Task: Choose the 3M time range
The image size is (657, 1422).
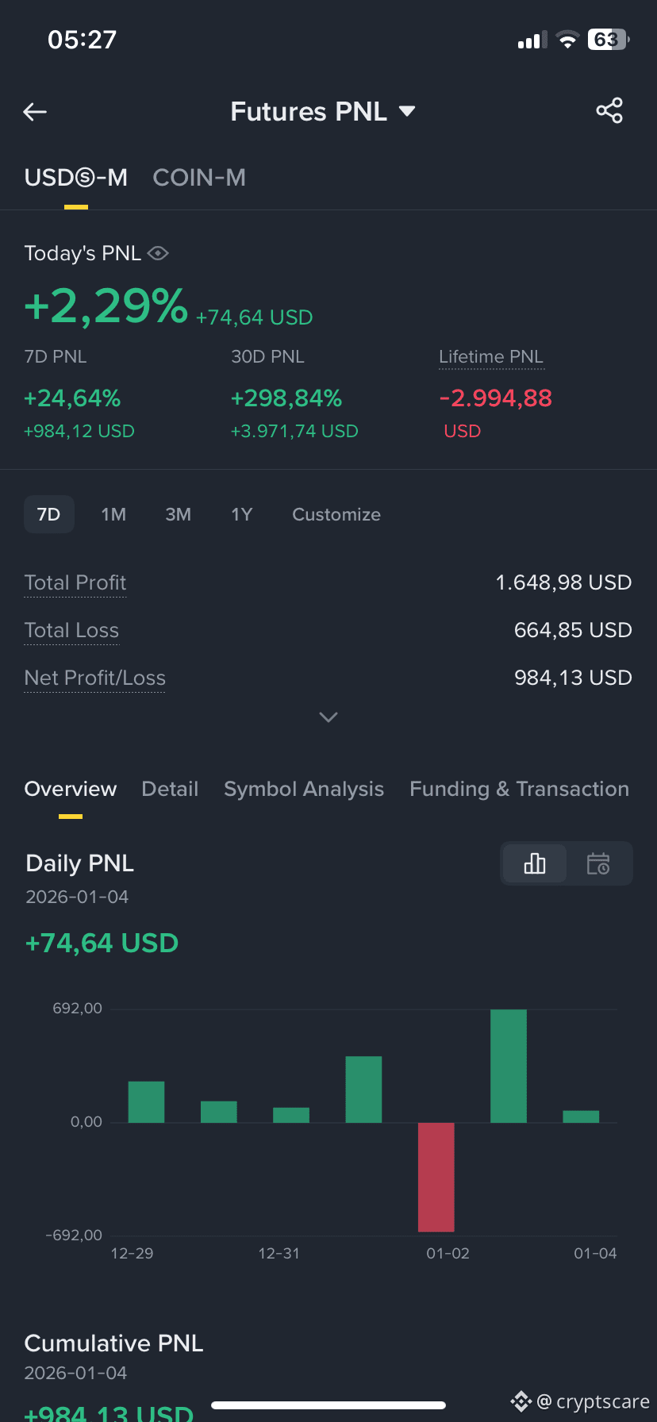Action: click(x=179, y=514)
